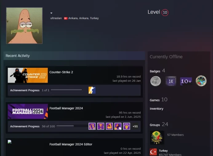Open the Counter-Strike 2 banner image

(x=28, y=75)
